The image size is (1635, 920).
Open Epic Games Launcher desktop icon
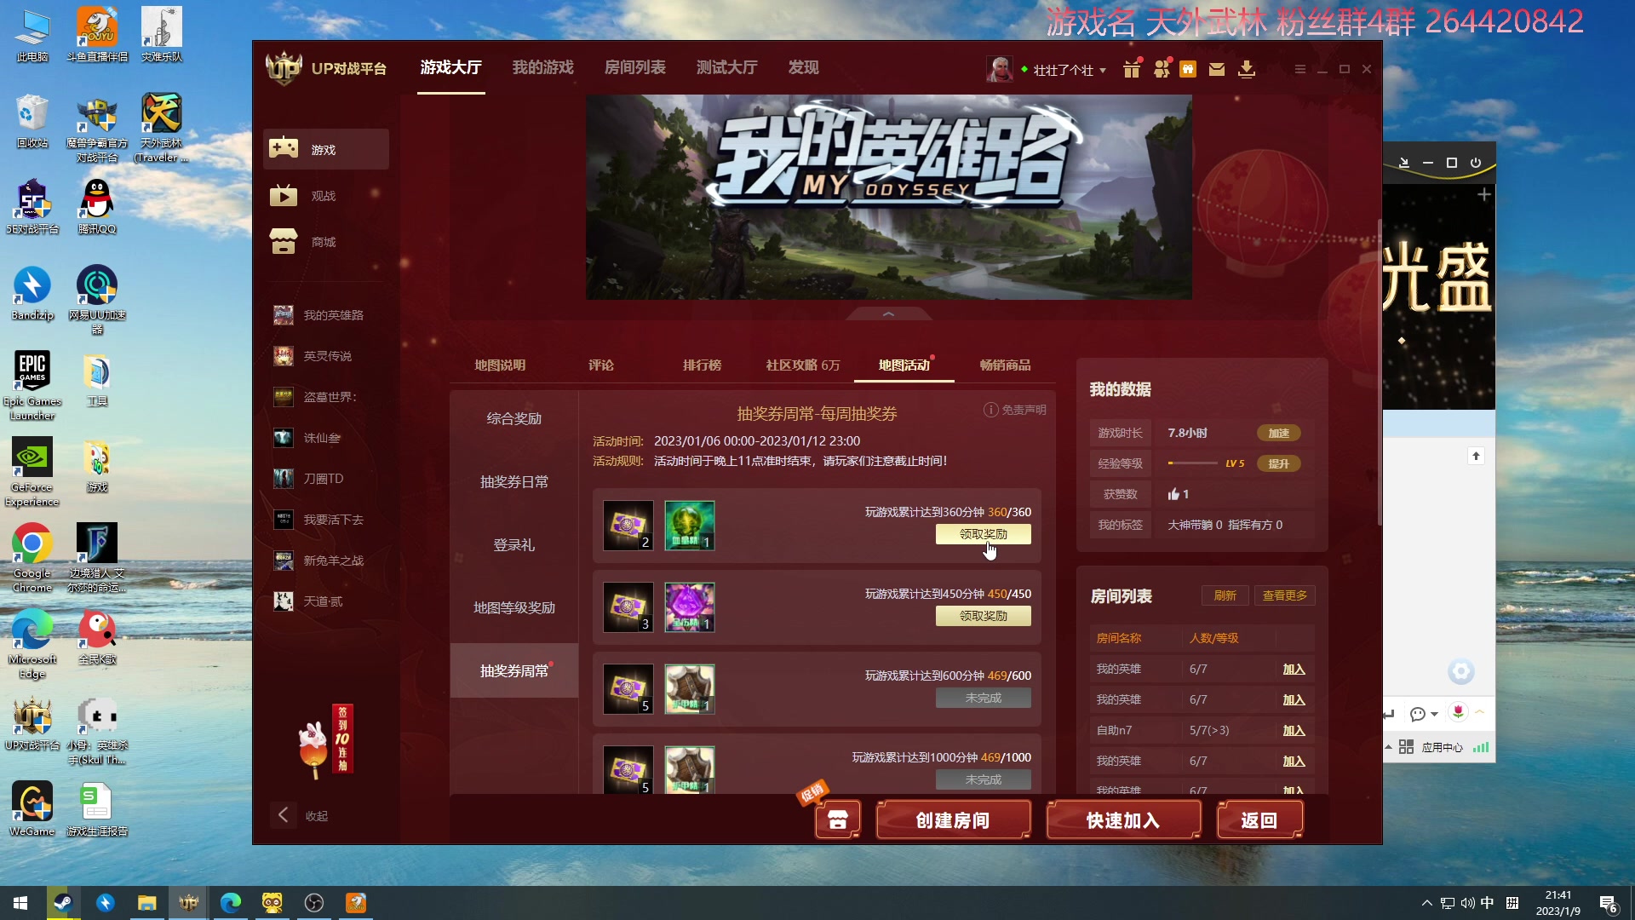click(32, 386)
